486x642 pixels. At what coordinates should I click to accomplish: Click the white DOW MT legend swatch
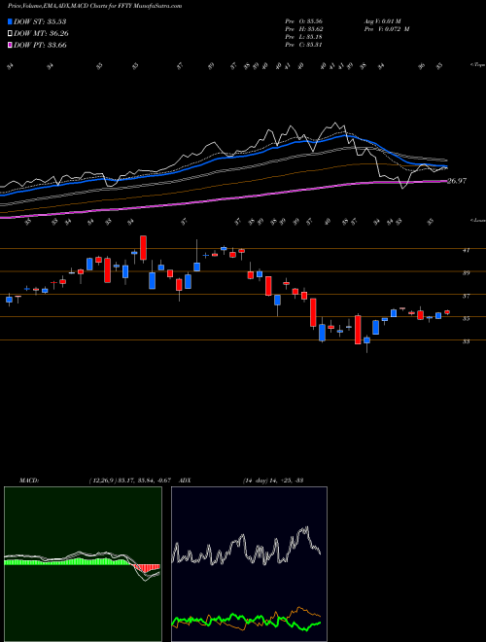pyautogui.click(x=10, y=33)
